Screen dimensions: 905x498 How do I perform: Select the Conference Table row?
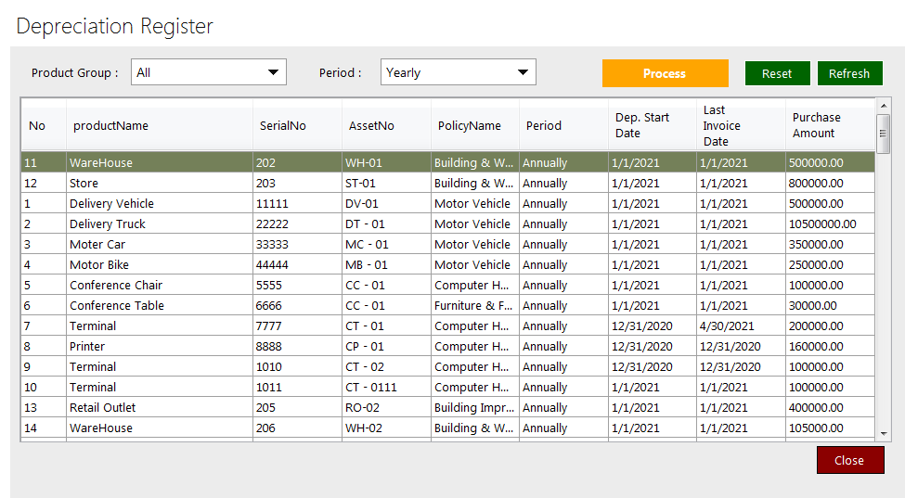point(117,306)
